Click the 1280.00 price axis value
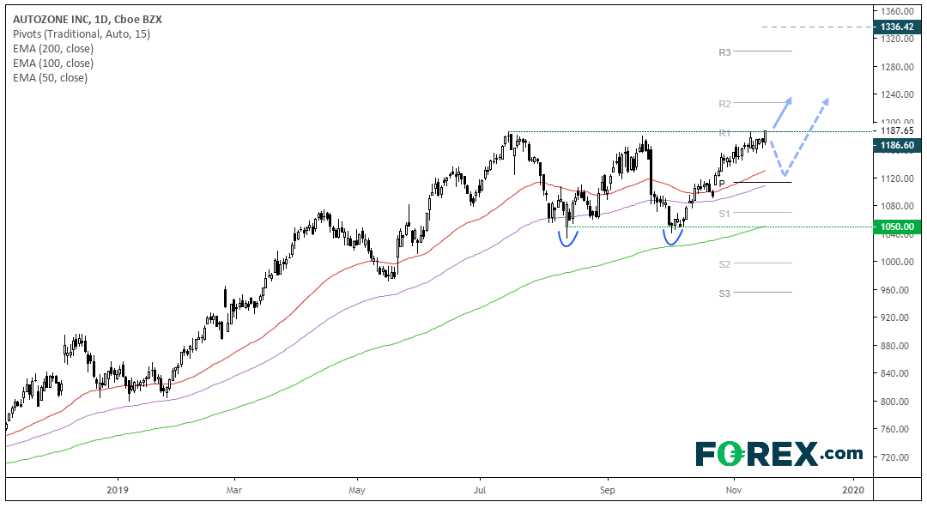The image size is (927, 508). click(x=897, y=67)
